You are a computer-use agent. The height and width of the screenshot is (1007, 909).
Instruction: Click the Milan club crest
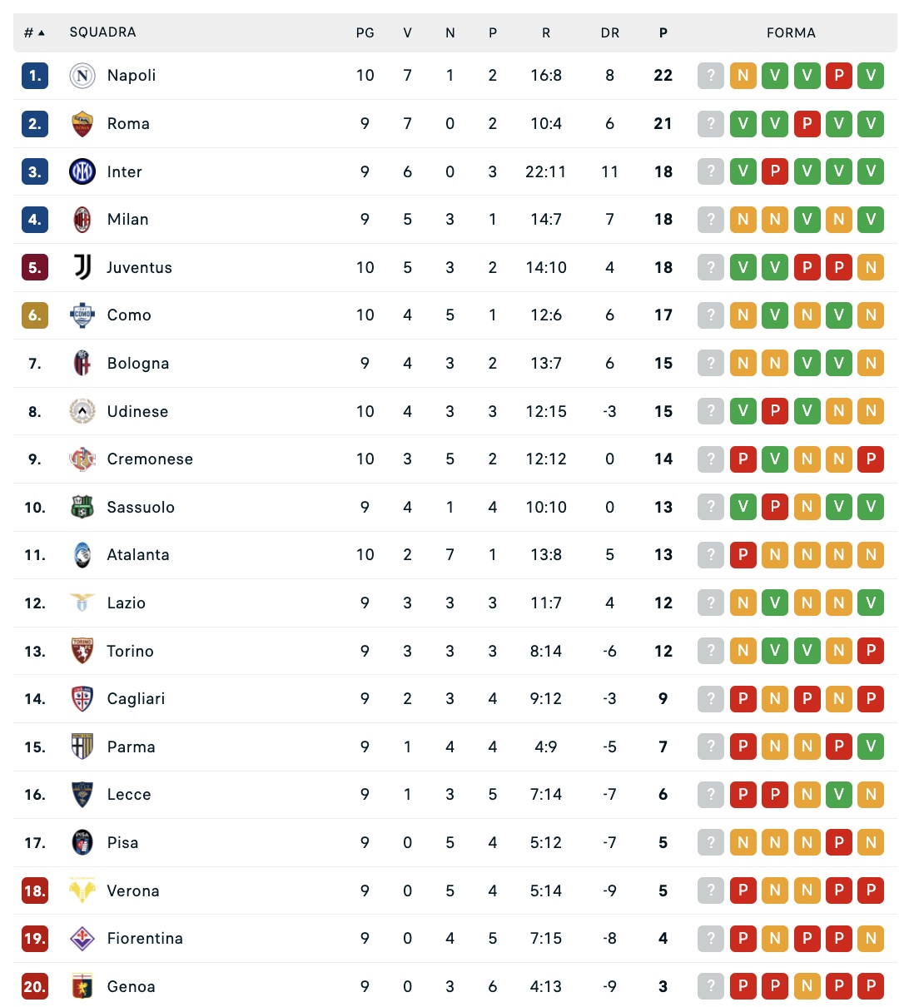point(82,220)
